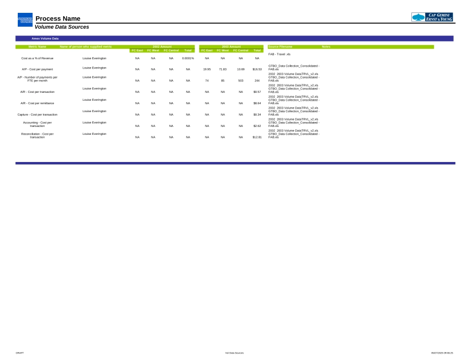Click the 'Amex Volume Data' section bar
Viewport: 469px width, 363px height.
tap(234, 39)
